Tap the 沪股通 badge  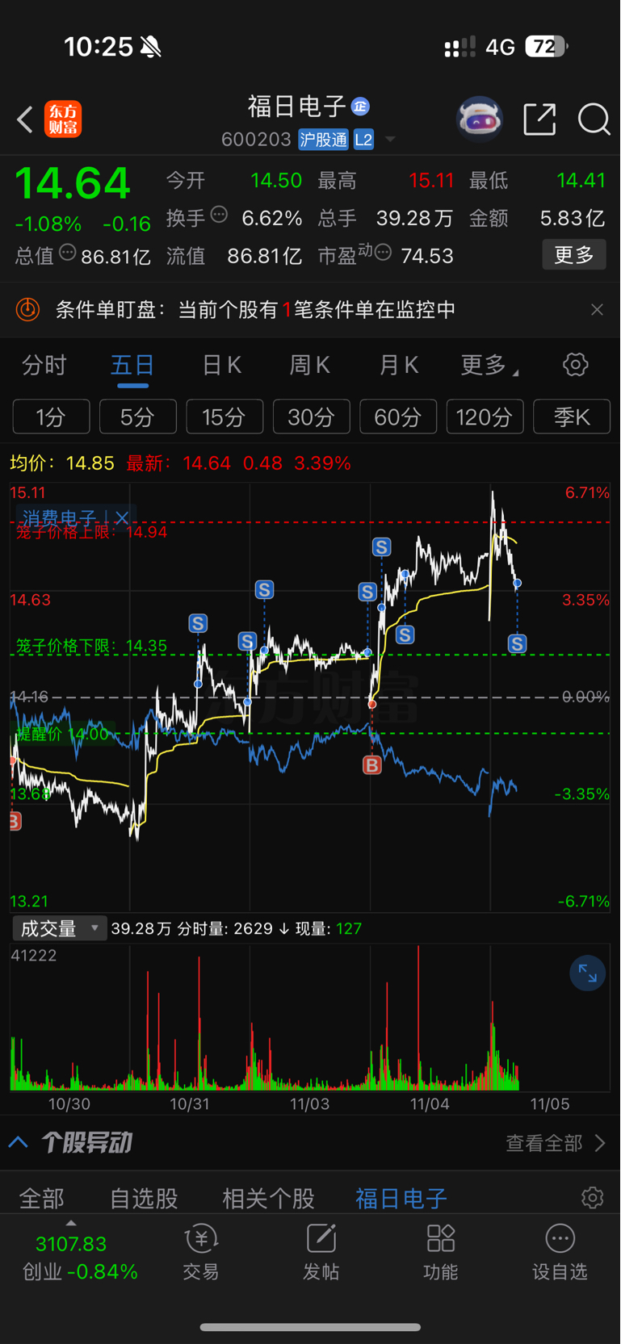pyautogui.click(x=323, y=140)
